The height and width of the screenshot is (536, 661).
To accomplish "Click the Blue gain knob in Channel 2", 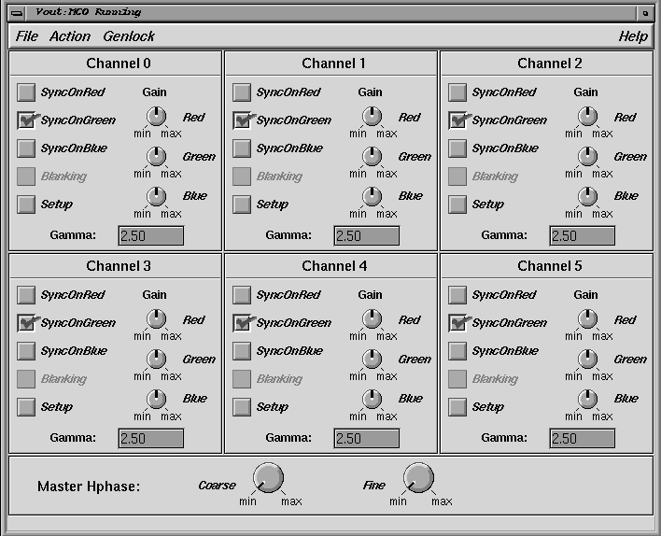I will coord(587,196).
